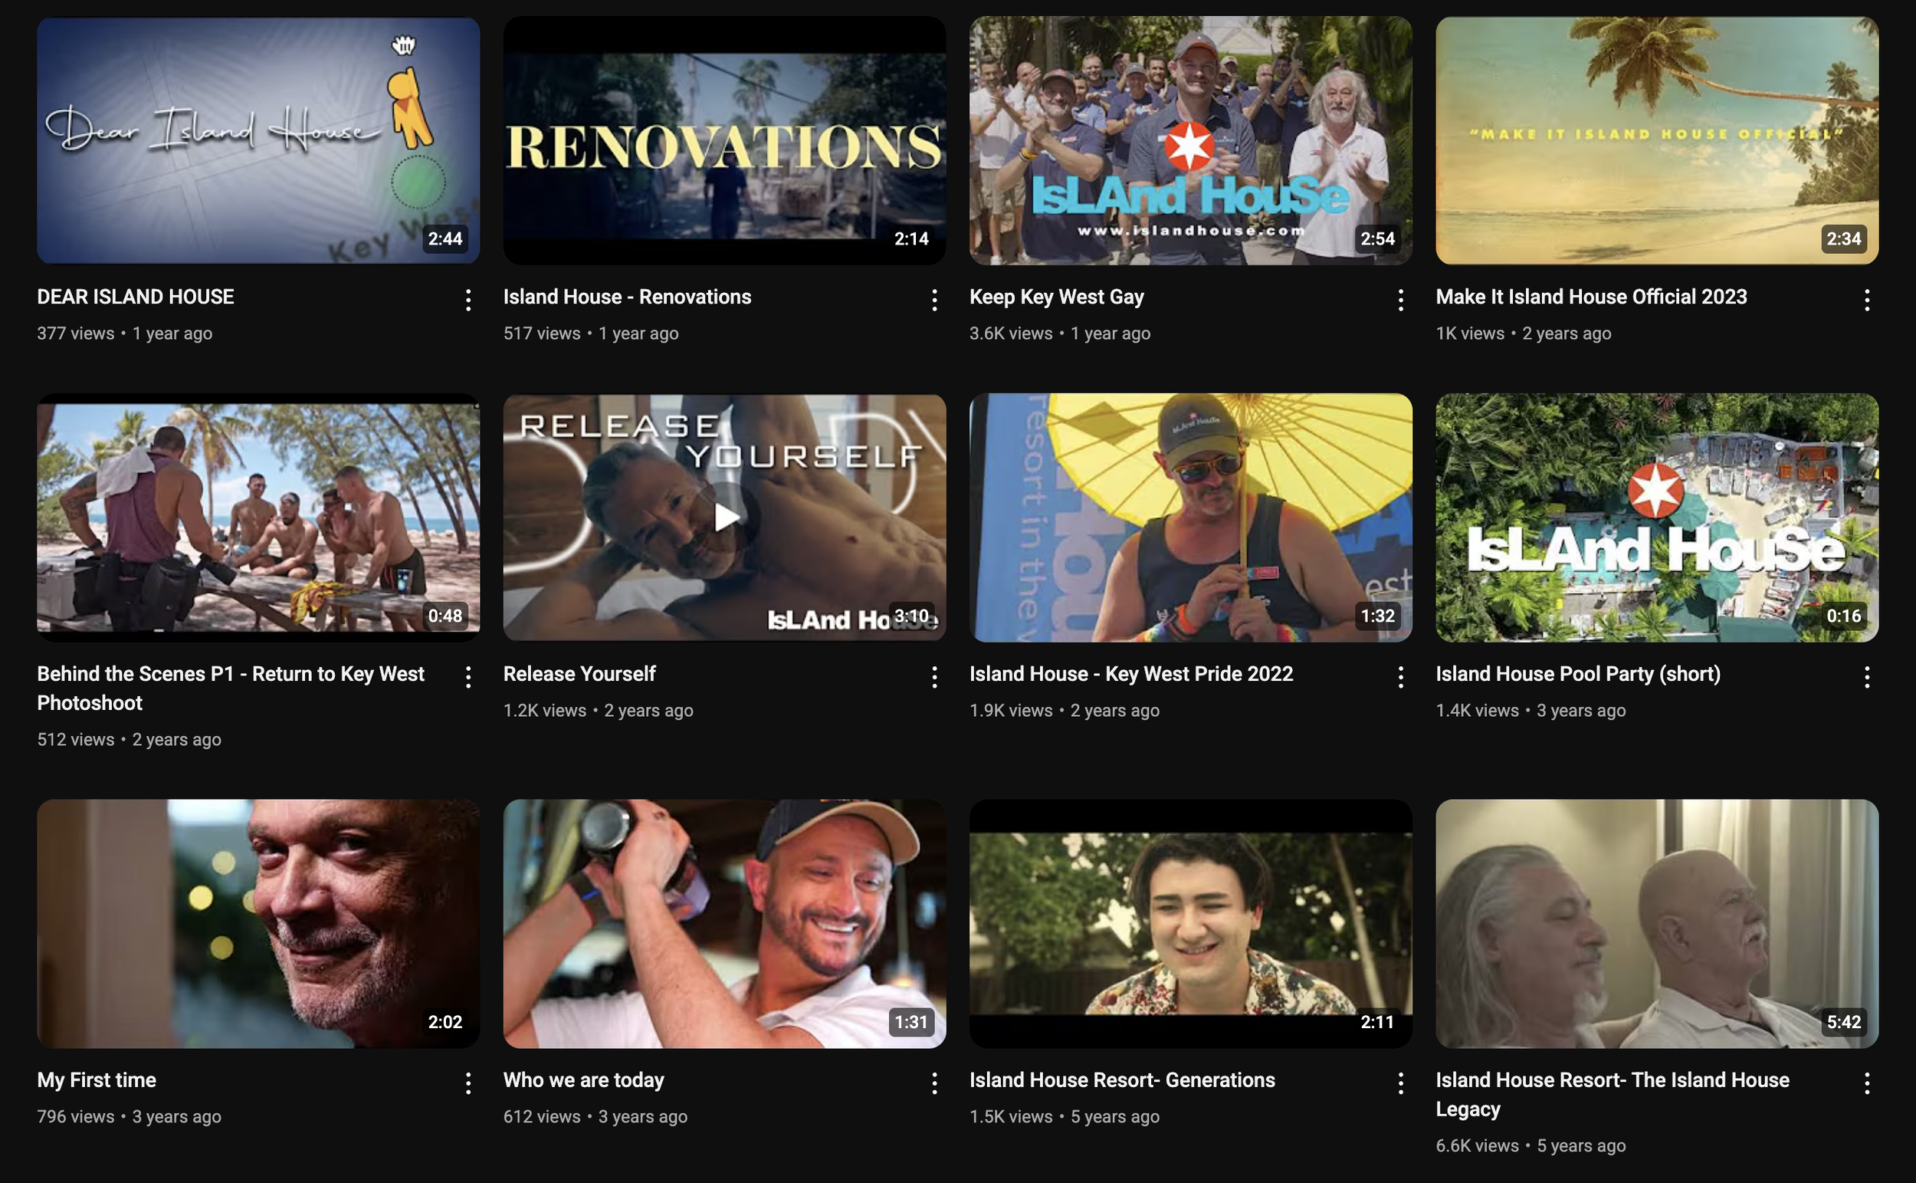Select the My First time title
This screenshot has height=1183, width=1916.
pos(97,1079)
